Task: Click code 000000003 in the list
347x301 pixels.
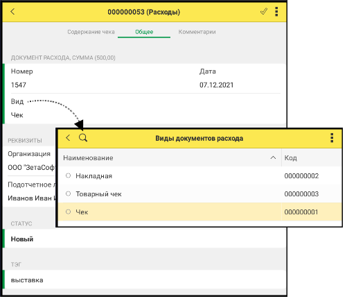Action: point(301,194)
